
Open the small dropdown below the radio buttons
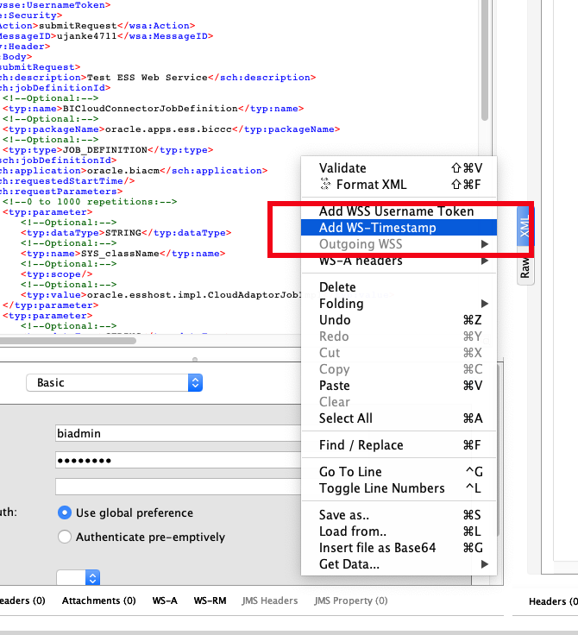click(x=79, y=577)
